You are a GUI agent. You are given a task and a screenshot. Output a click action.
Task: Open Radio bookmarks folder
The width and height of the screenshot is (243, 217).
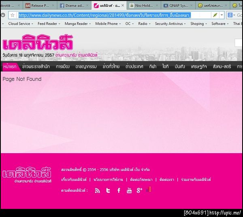pos(144,24)
